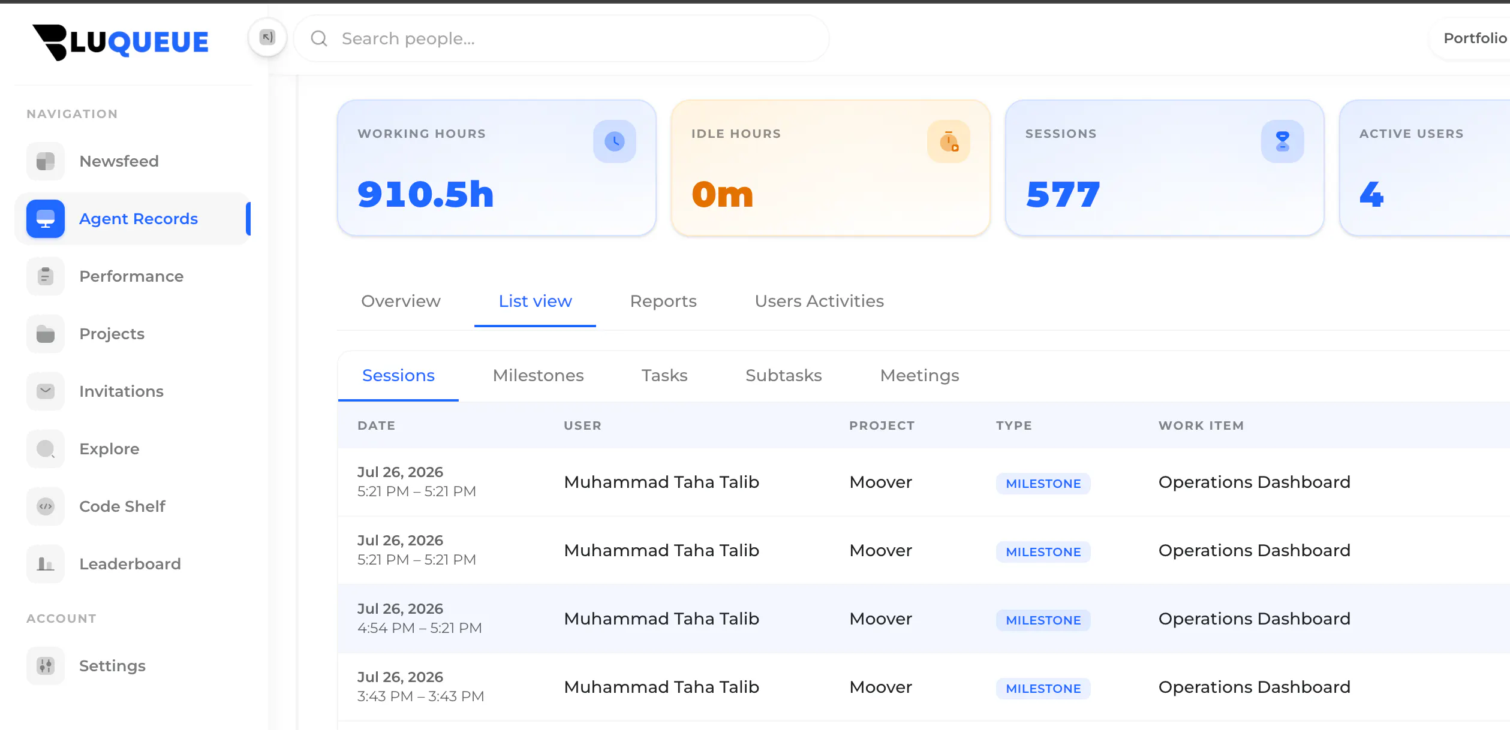Switch to the Subtasks sub-tab
1510x730 pixels.
tap(783, 375)
